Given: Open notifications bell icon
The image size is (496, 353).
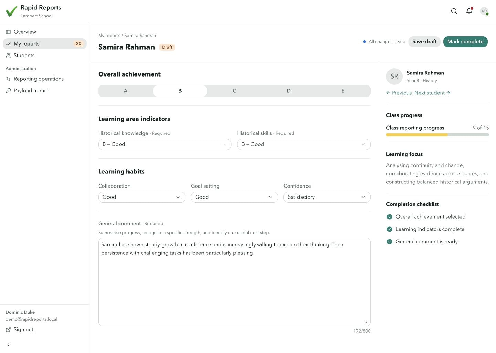Looking at the screenshot, I should (469, 11).
